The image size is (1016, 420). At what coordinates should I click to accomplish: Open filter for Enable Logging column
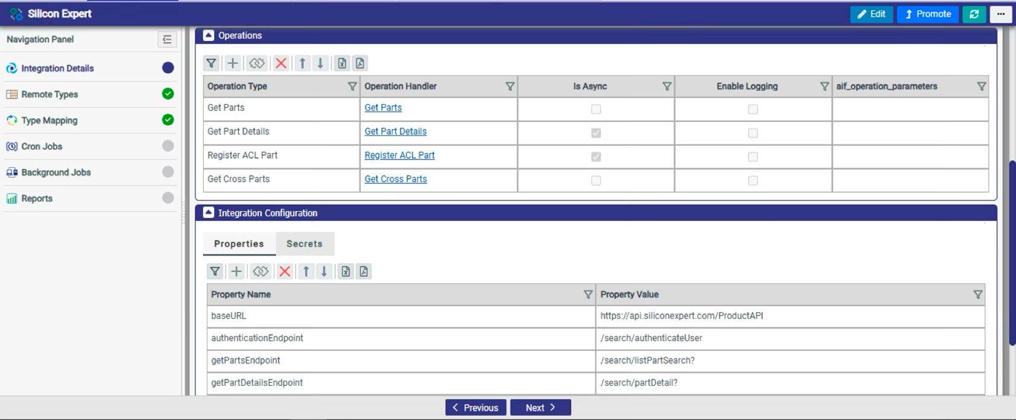[825, 87]
